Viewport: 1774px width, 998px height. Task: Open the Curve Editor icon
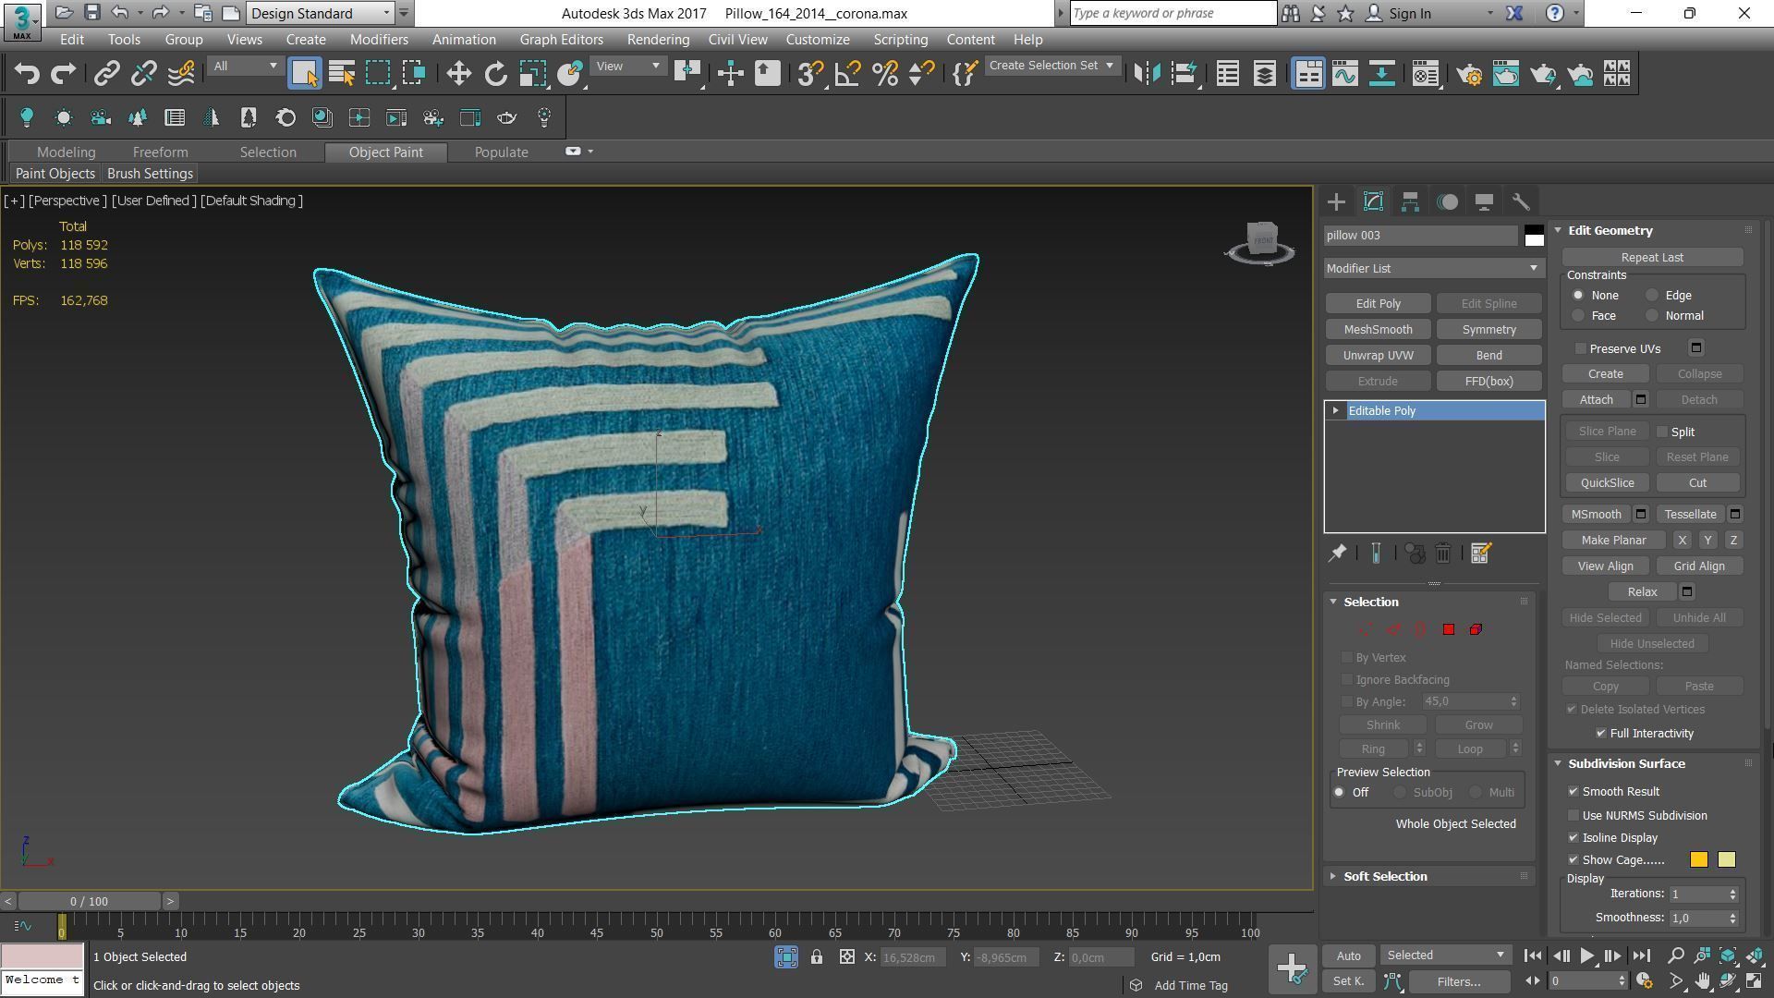point(1345,74)
